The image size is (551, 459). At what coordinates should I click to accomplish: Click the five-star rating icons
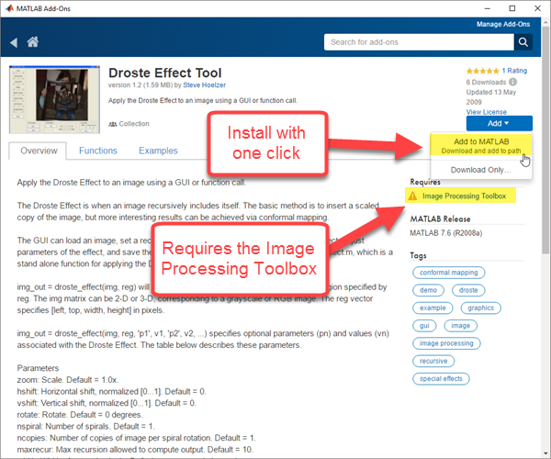click(x=482, y=71)
